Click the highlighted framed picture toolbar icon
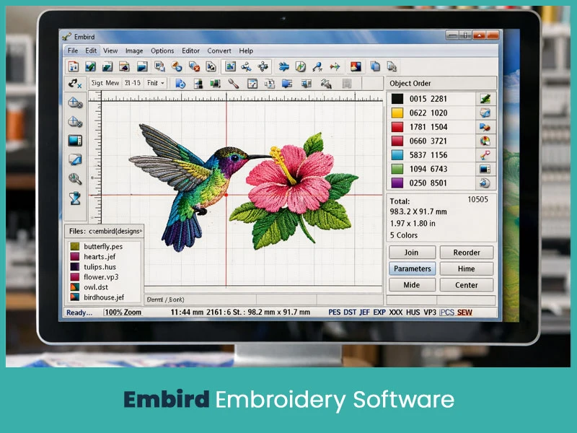The width and height of the screenshot is (577, 433). tap(230, 66)
